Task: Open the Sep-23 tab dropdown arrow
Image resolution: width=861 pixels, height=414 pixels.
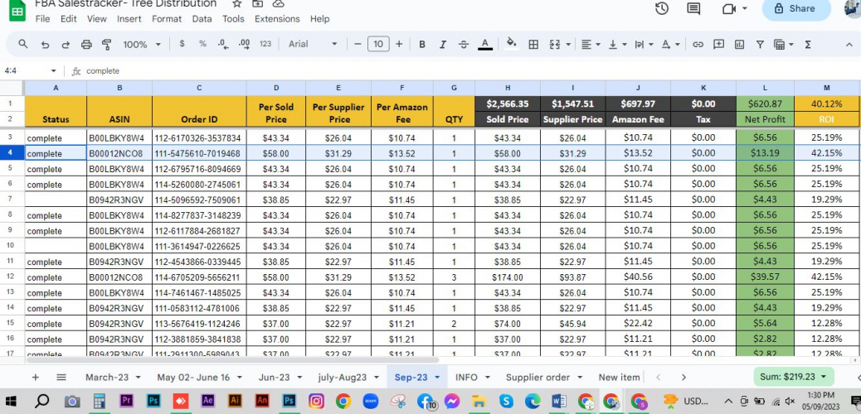Action: pos(438,378)
